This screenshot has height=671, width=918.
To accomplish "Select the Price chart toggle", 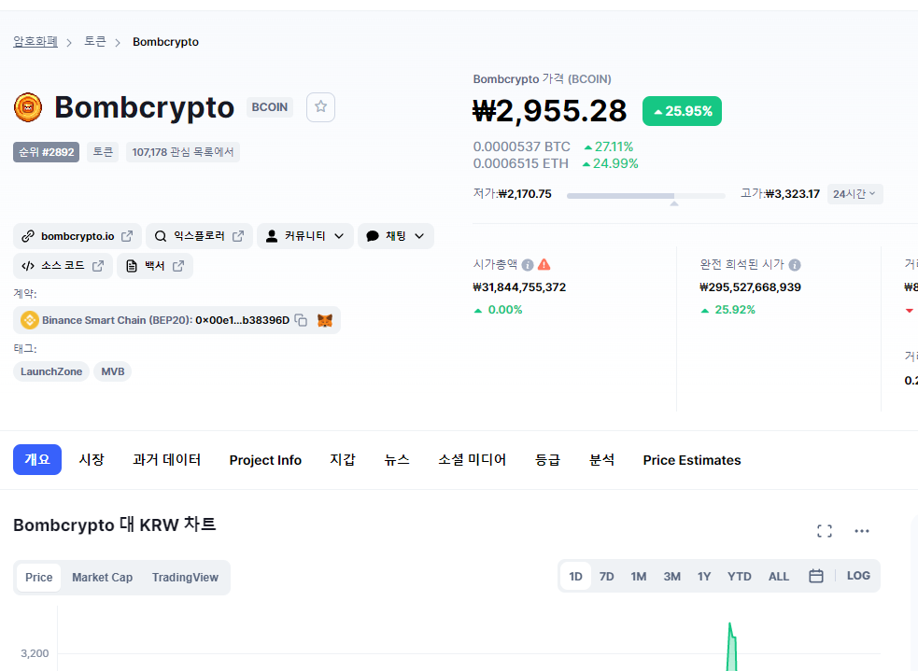I will (38, 578).
